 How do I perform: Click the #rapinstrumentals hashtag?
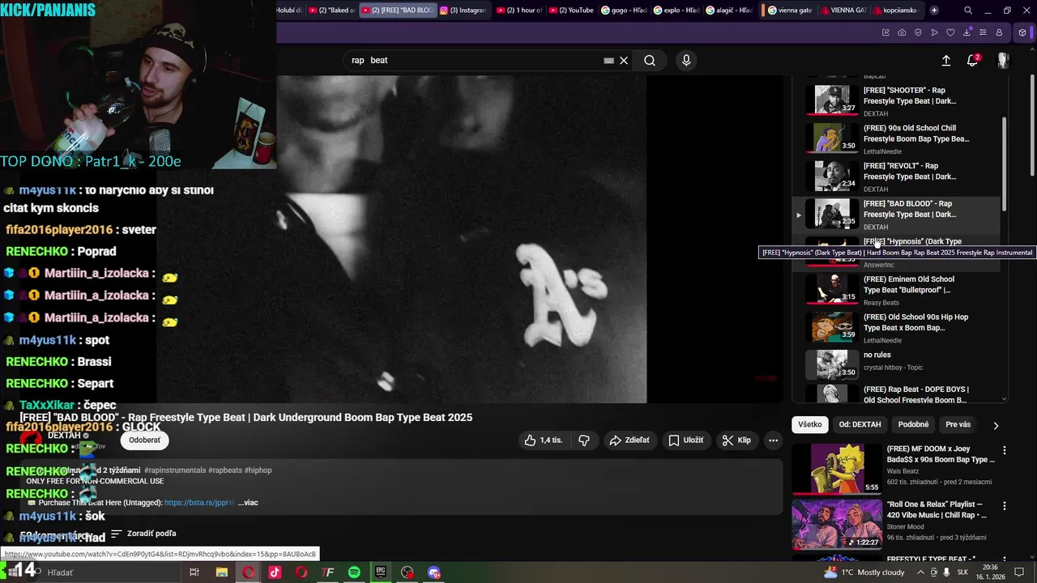click(x=174, y=470)
